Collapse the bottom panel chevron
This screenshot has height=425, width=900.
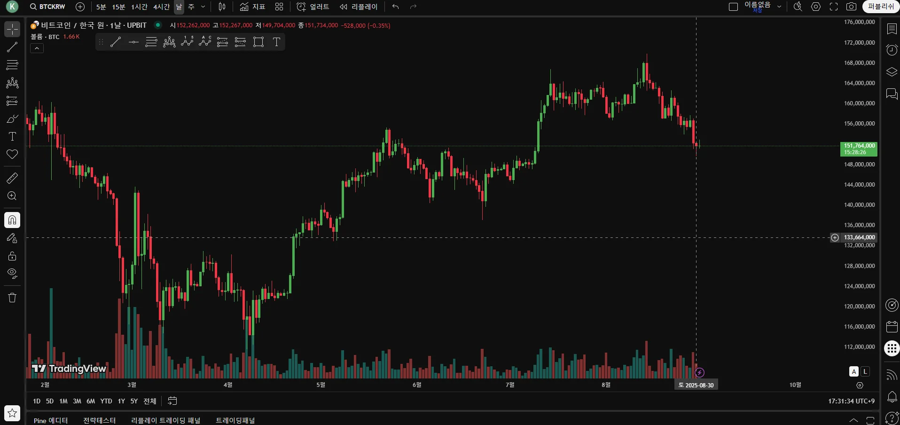point(854,420)
